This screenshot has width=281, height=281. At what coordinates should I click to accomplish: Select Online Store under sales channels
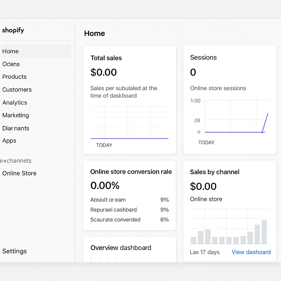pyautogui.click(x=19, y=173)
